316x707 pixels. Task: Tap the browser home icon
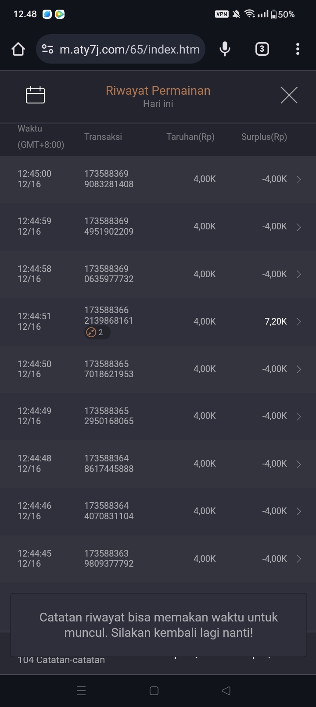point(18,49)
